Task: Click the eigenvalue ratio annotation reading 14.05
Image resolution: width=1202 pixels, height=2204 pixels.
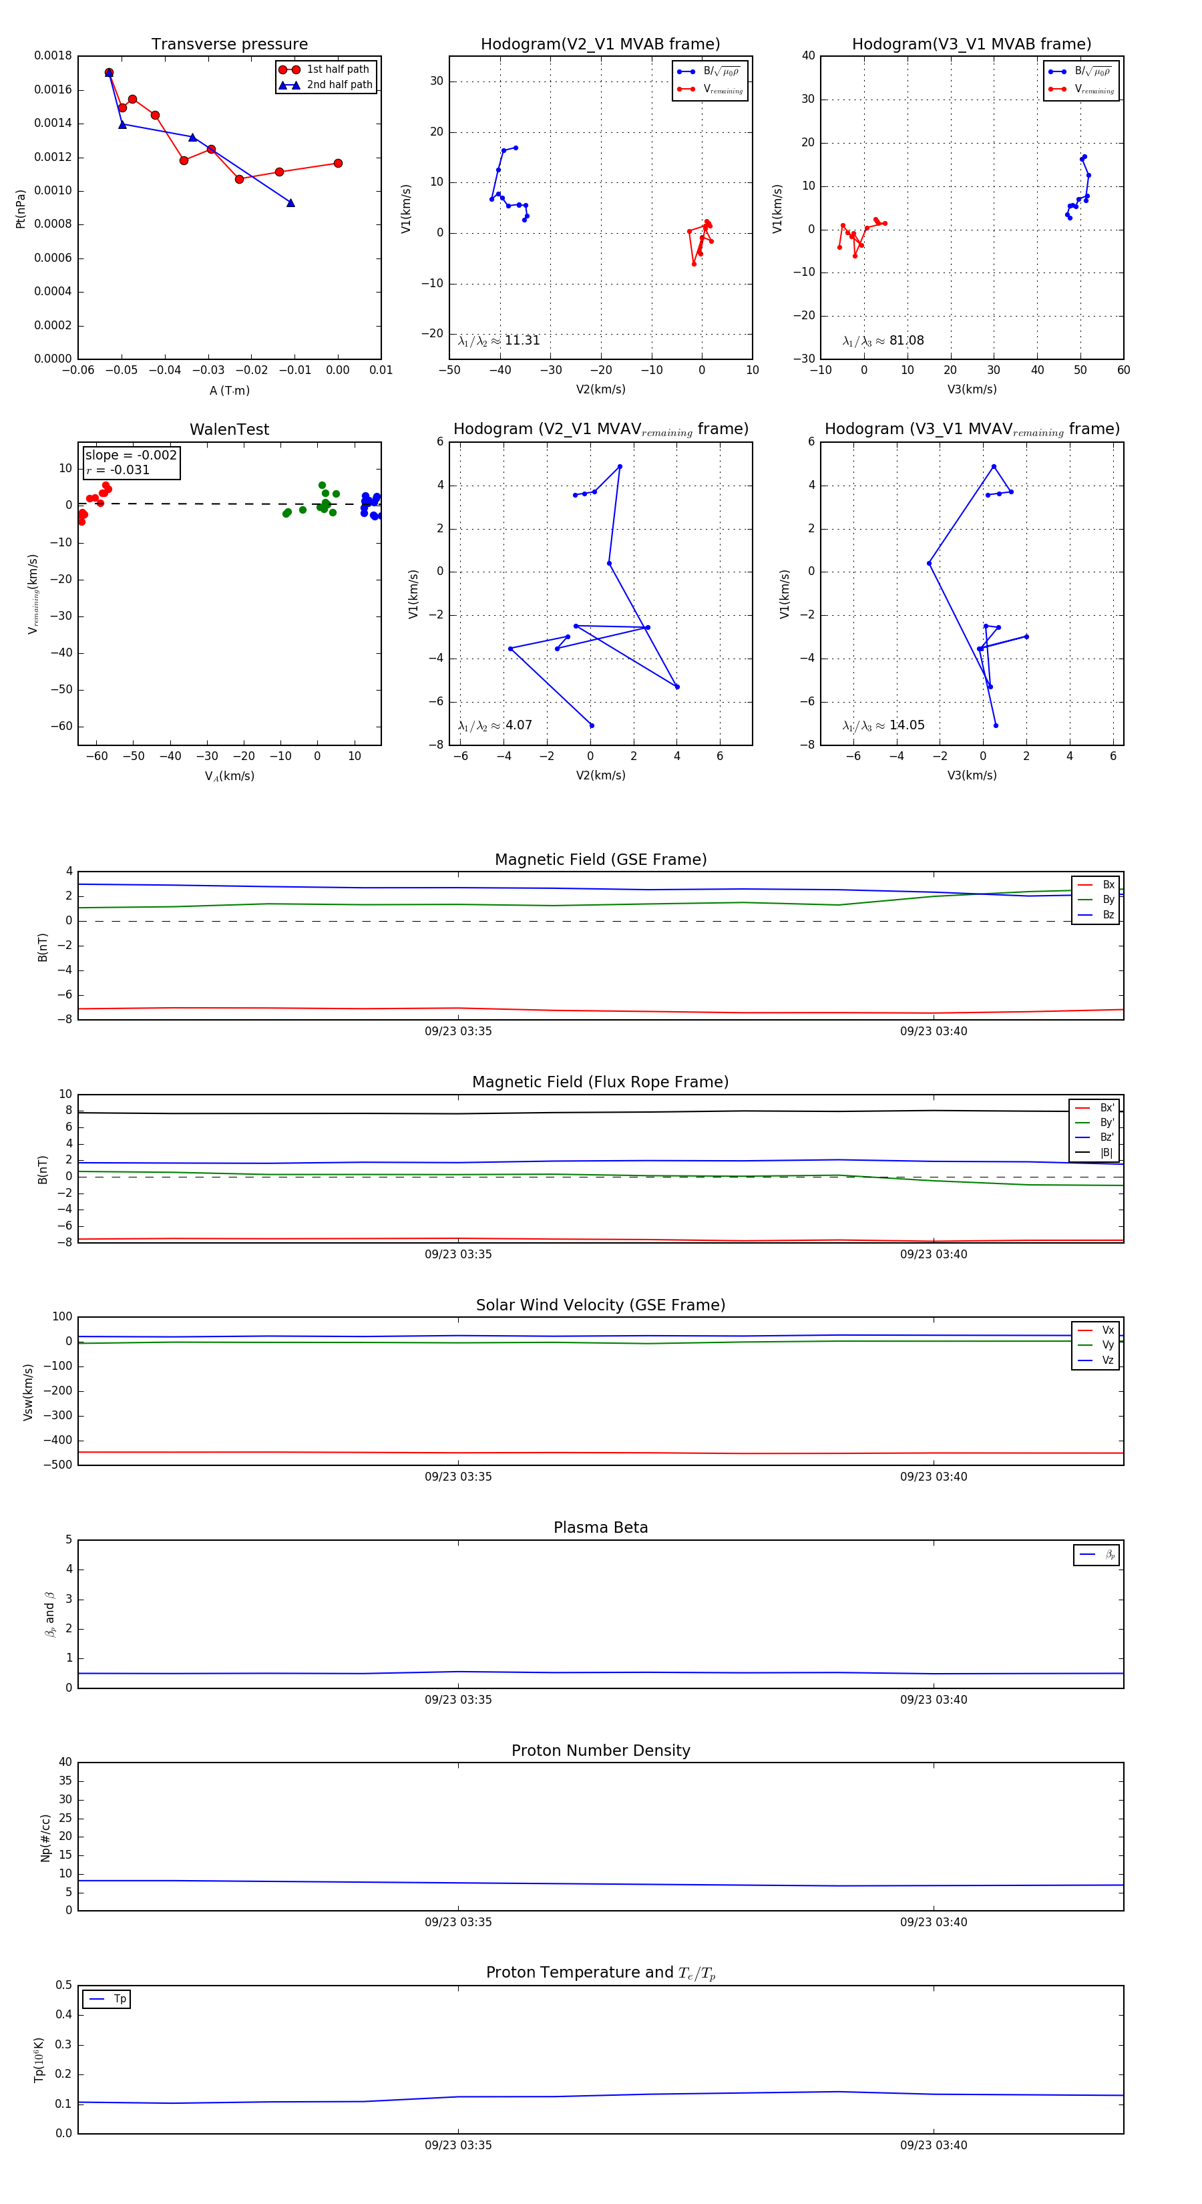Action: [x=883, y=725]
